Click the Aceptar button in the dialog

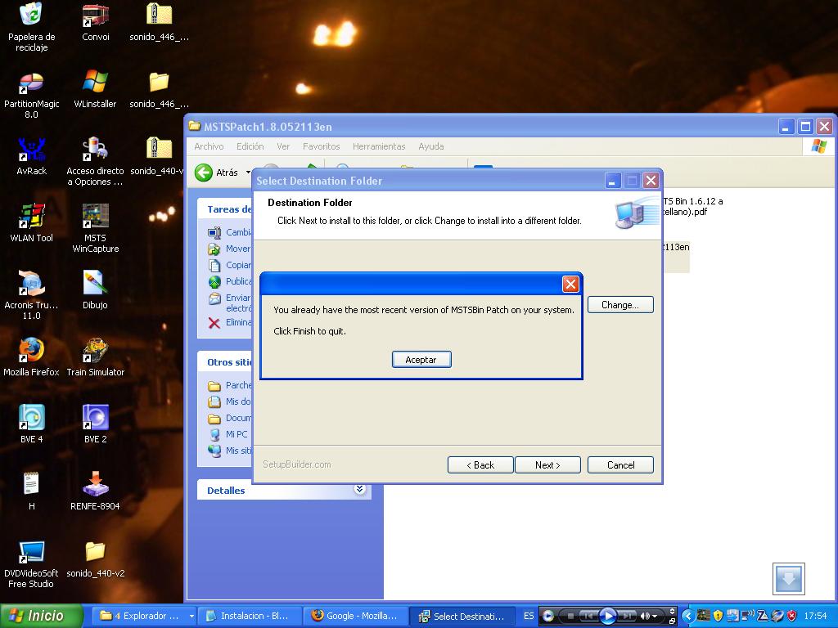pos(421,360)
